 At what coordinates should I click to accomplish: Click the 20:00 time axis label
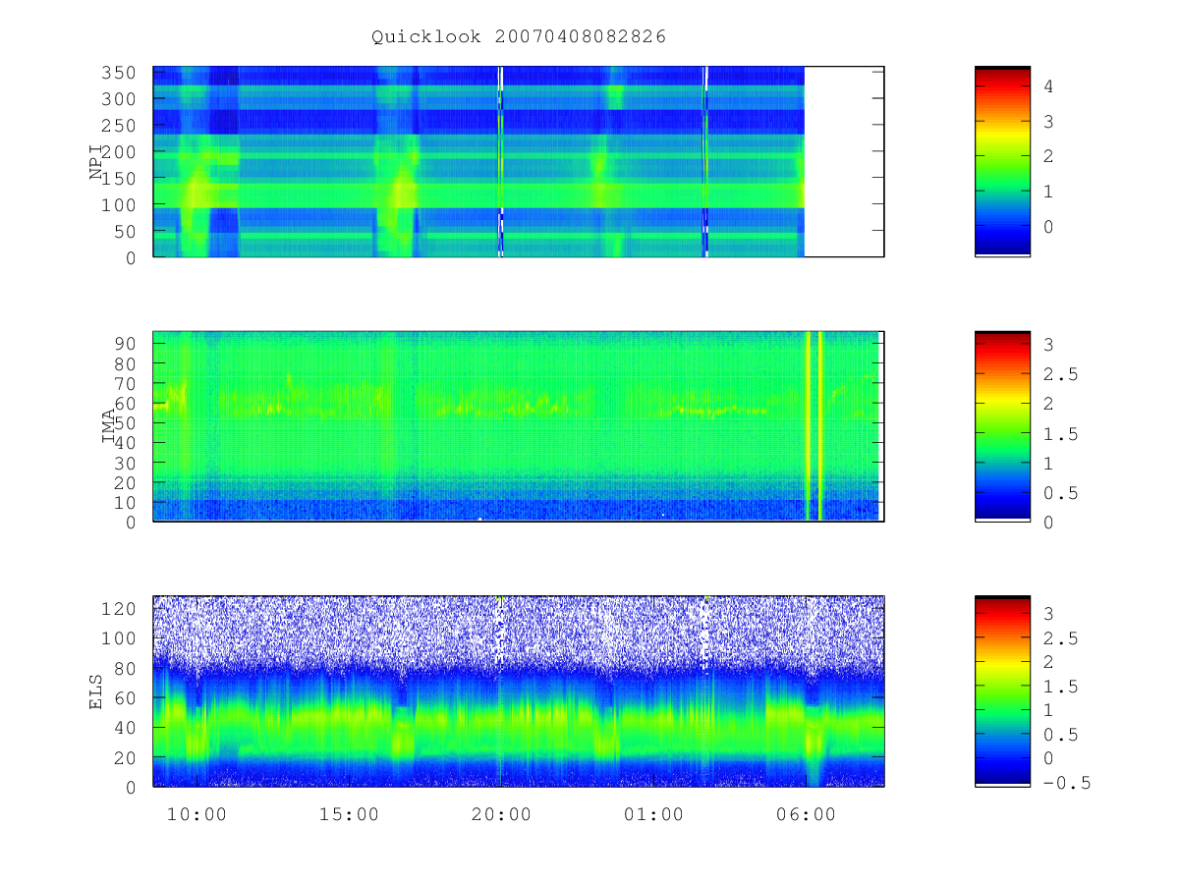(x=502, y=815)
